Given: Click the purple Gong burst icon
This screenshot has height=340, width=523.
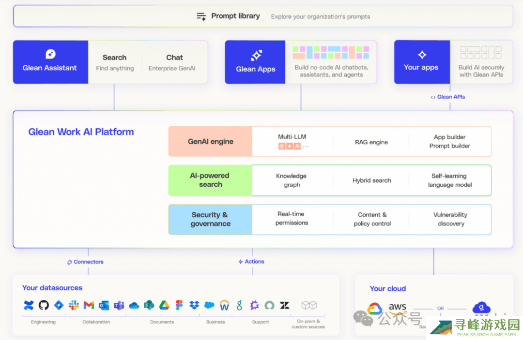Looking at the screenshot, I should (255, 305).
